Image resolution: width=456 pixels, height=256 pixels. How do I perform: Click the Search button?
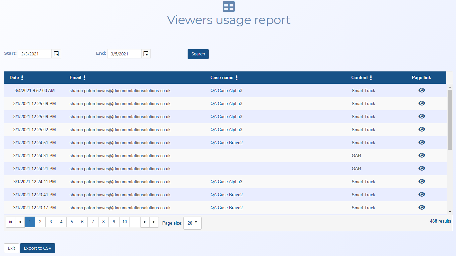tap(198, 54)
